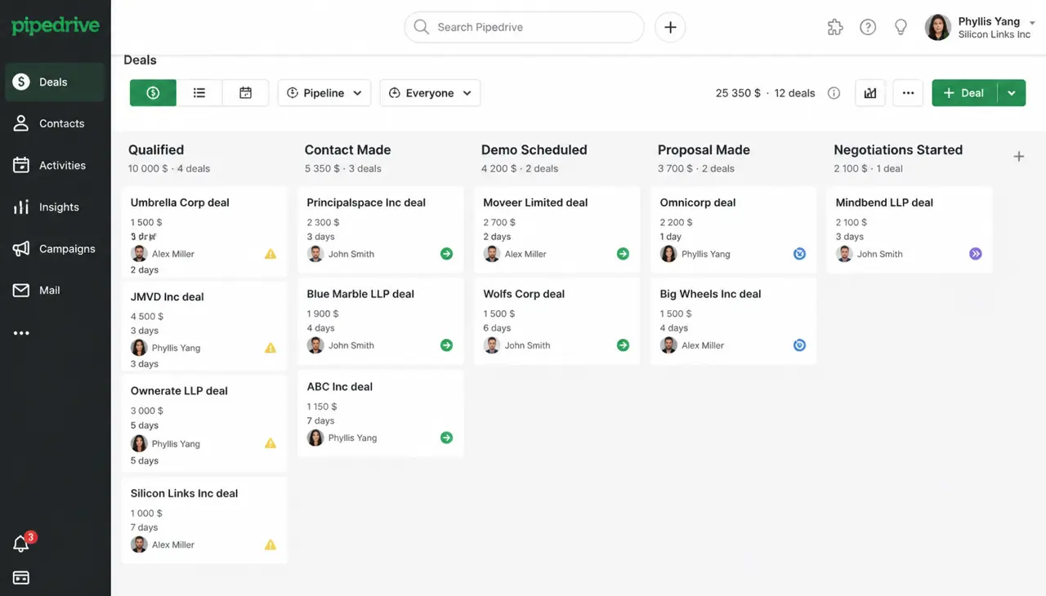The width and height of the screenshot is (1046, 596).
Task: Click the Contact Made stage header
Action: point(347,150)
